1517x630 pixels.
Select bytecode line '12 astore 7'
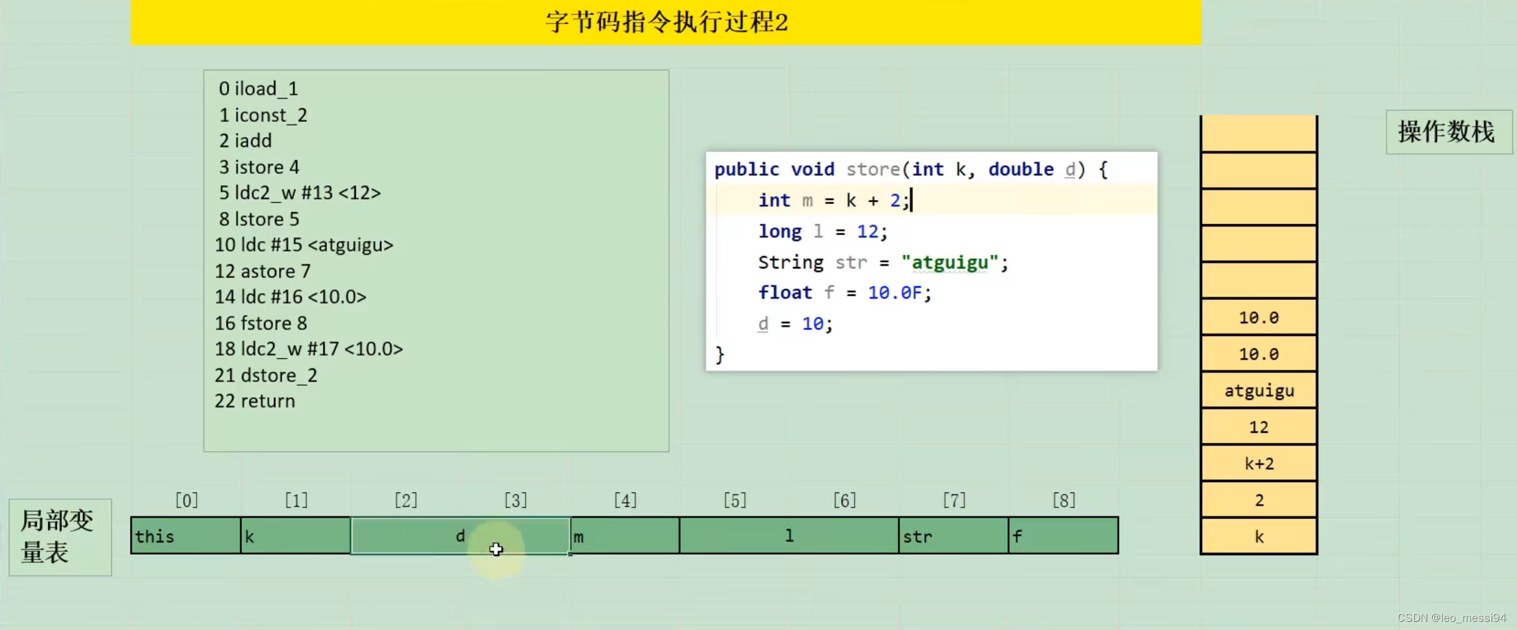coord(263,271)
